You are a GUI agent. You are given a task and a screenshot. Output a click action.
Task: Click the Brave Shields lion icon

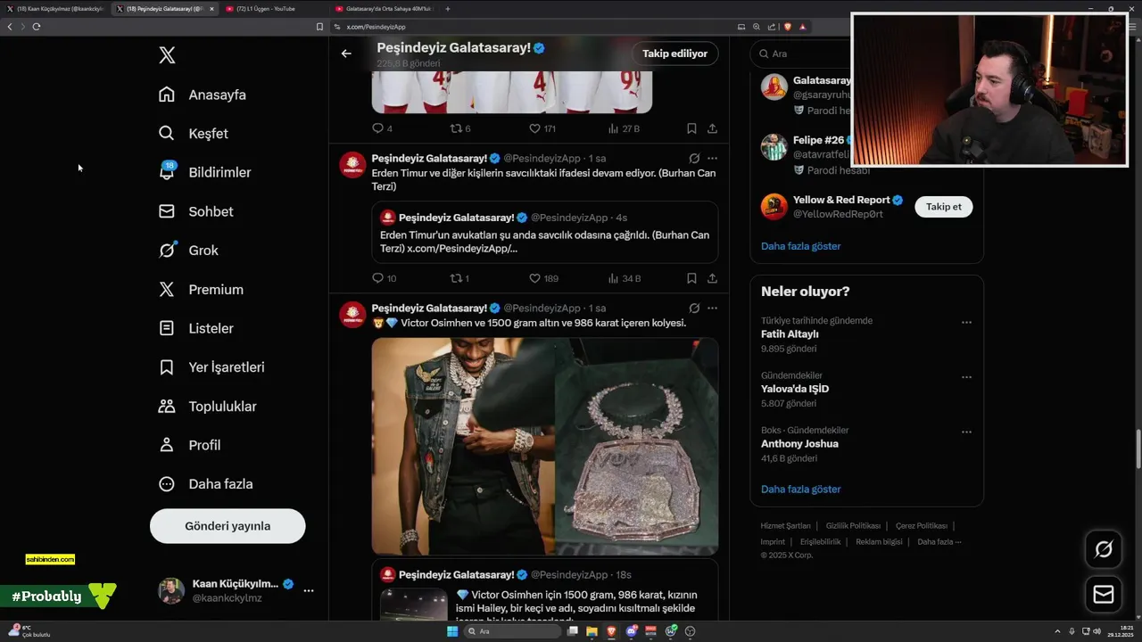pyautogui.click(x=788, y=27)
